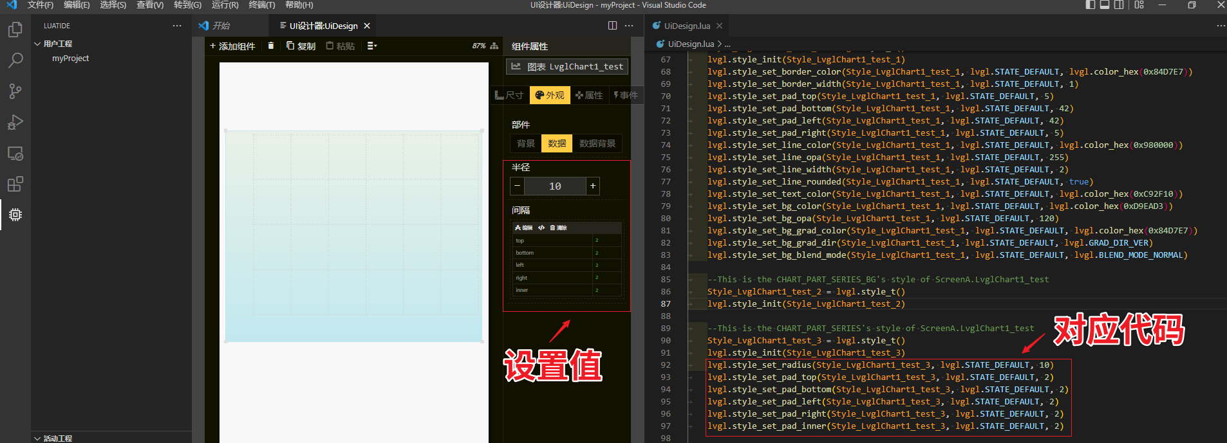Switch to the 属性 tab

(x=590, y=95)
